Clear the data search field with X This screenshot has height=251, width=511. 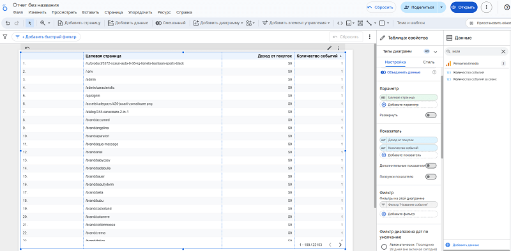[503, 52]
